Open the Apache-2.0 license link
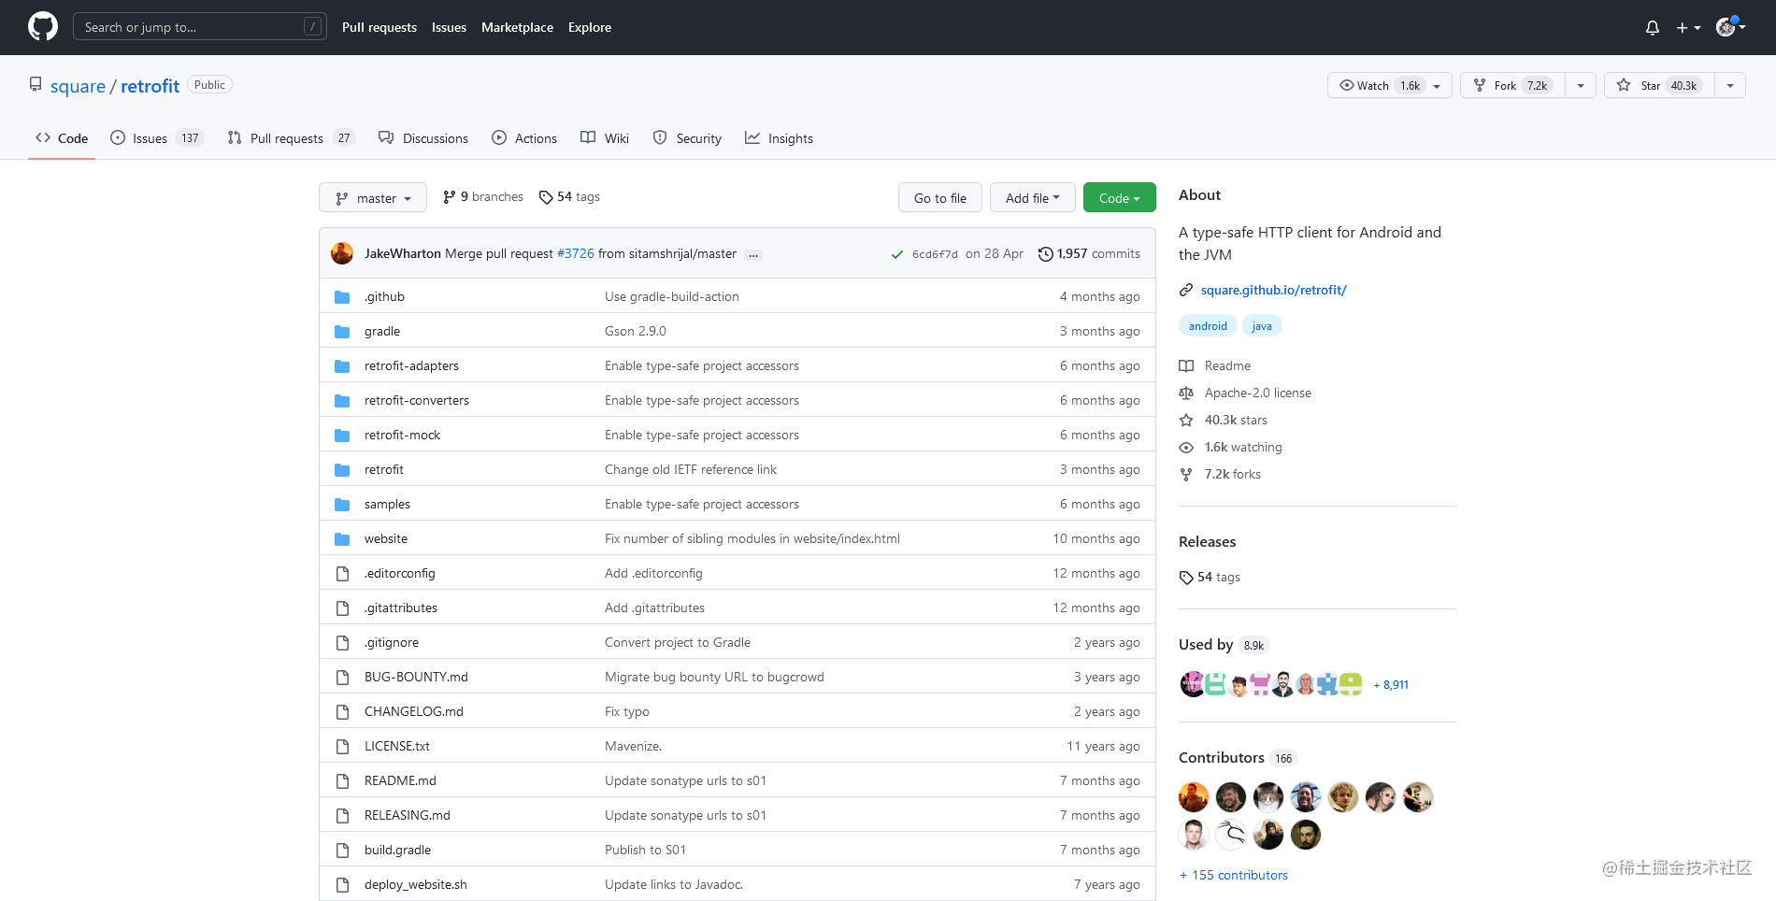This screenshot has width=1776, height=901. coord(1245,393)
